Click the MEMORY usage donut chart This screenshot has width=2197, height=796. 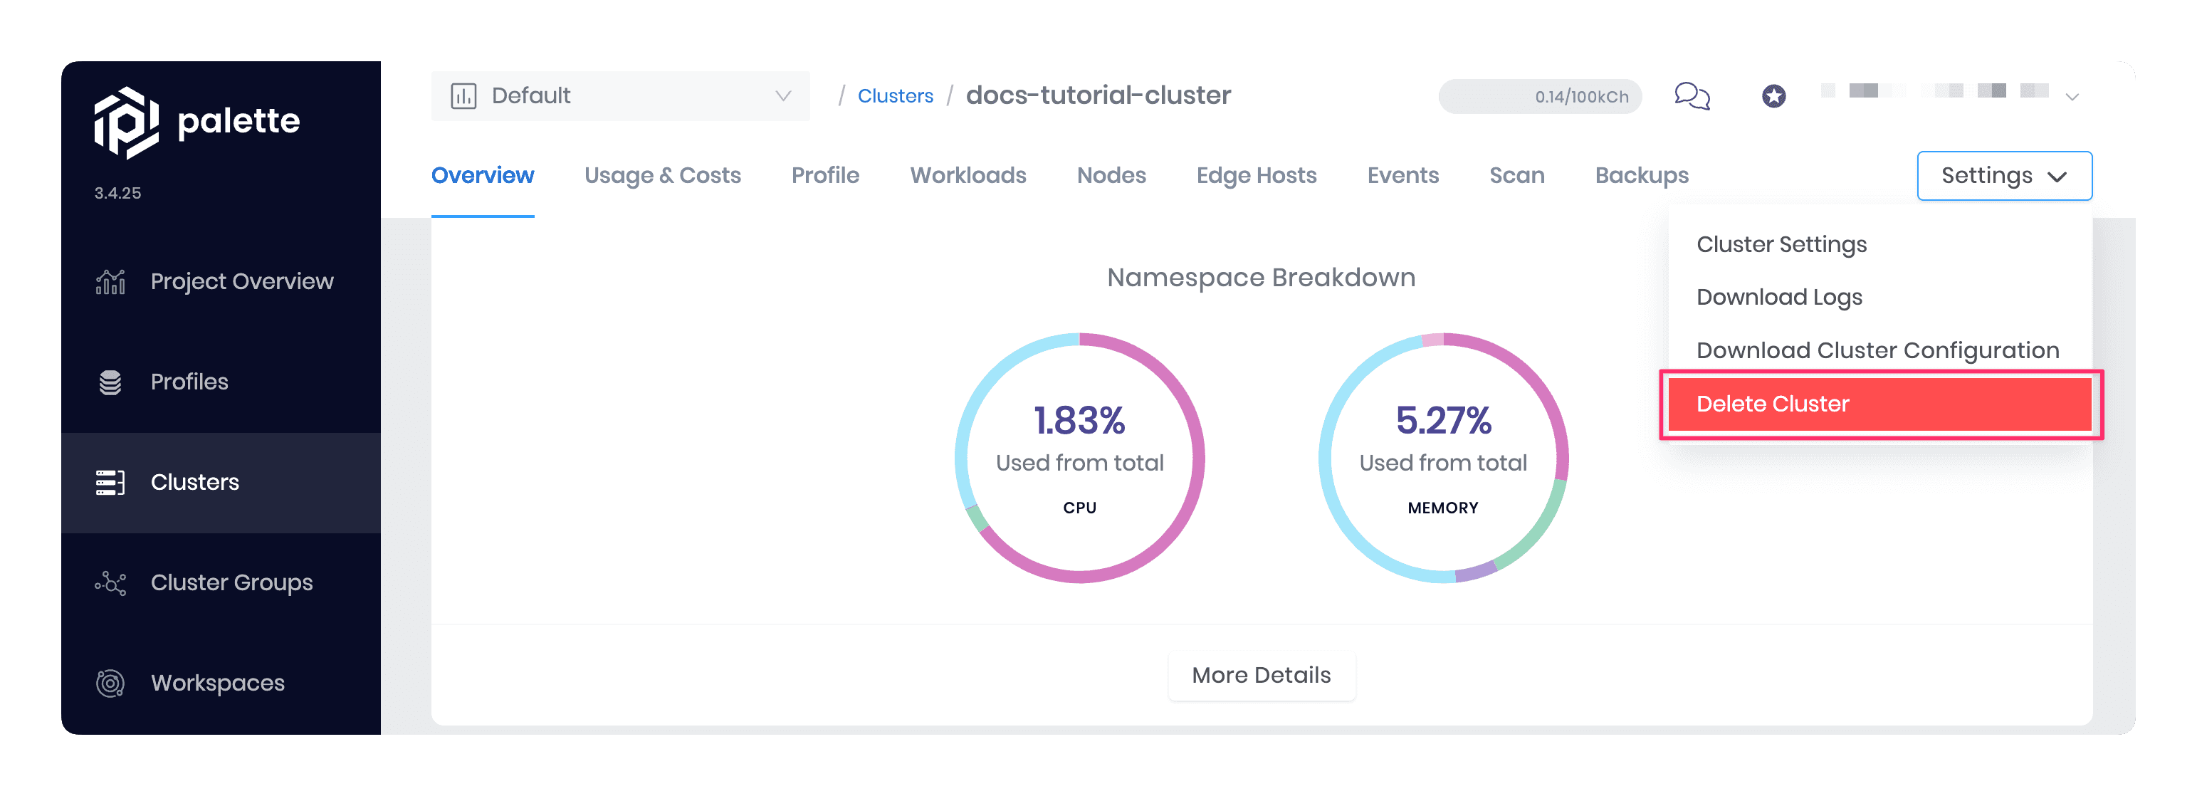click(x=1443, y=458)
